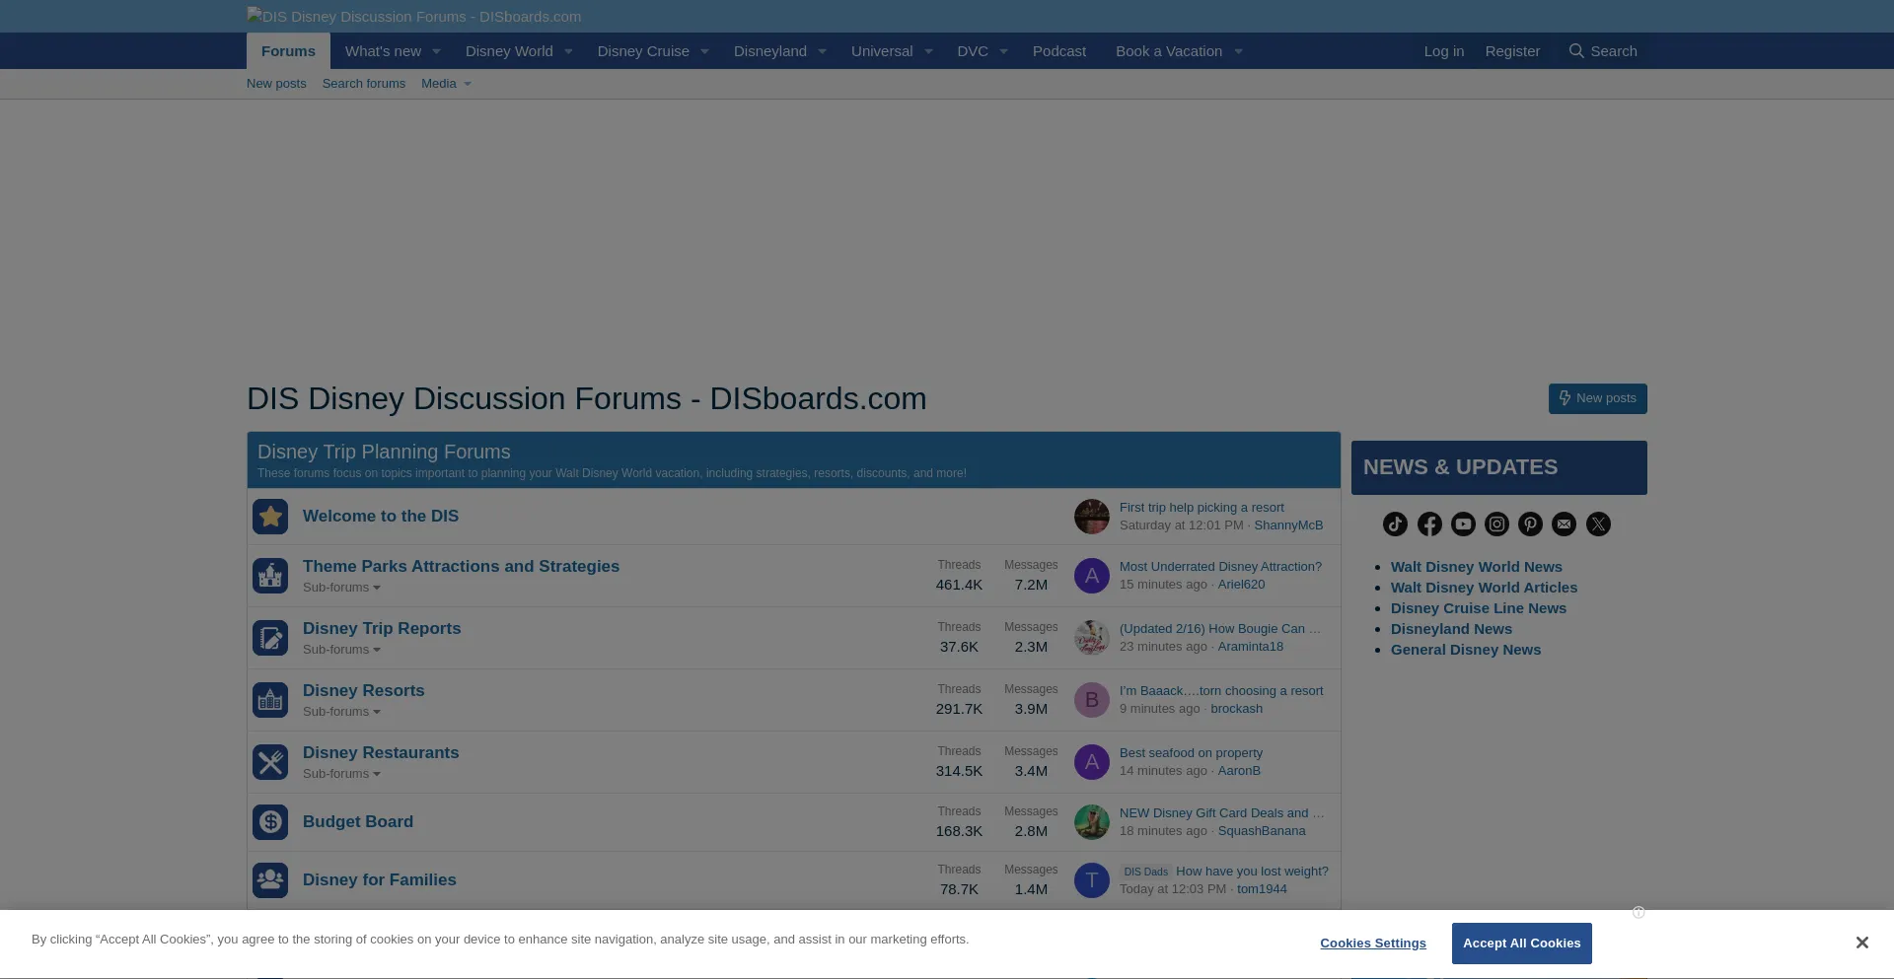Viewport: 1894px width, 979px height.
Task: Open Walt Disney World Articles link
Action: point(1484,588)
